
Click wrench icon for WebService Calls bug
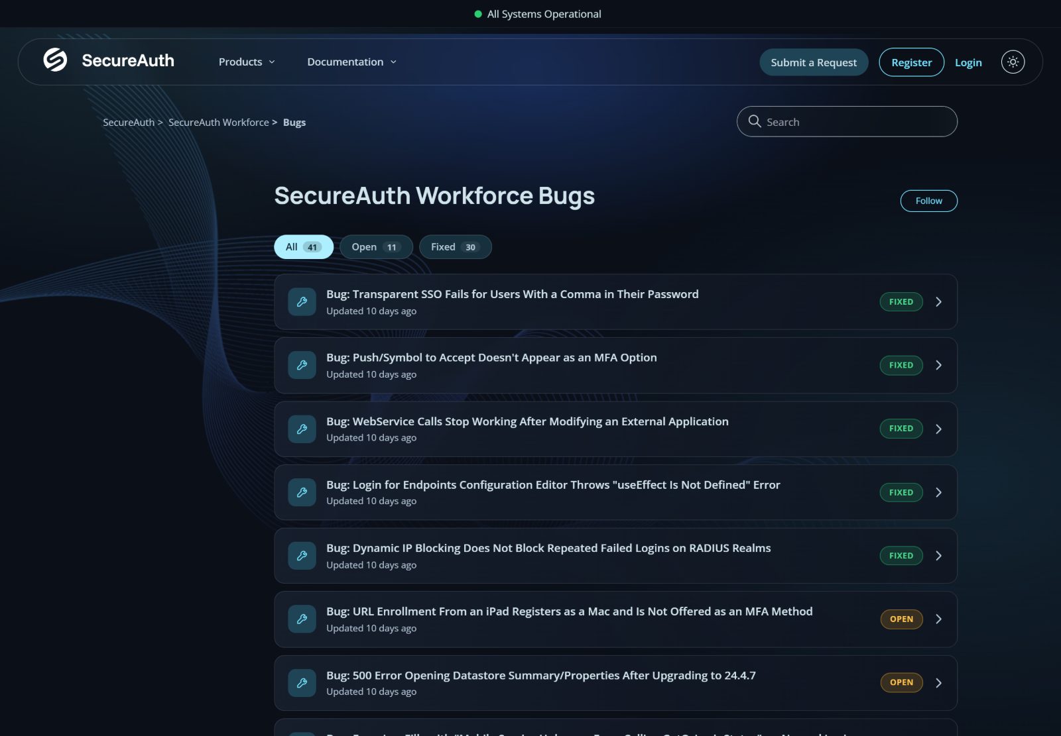302,429
